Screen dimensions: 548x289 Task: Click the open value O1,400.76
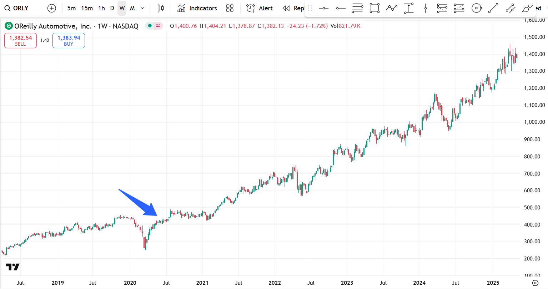pos(183,26)
